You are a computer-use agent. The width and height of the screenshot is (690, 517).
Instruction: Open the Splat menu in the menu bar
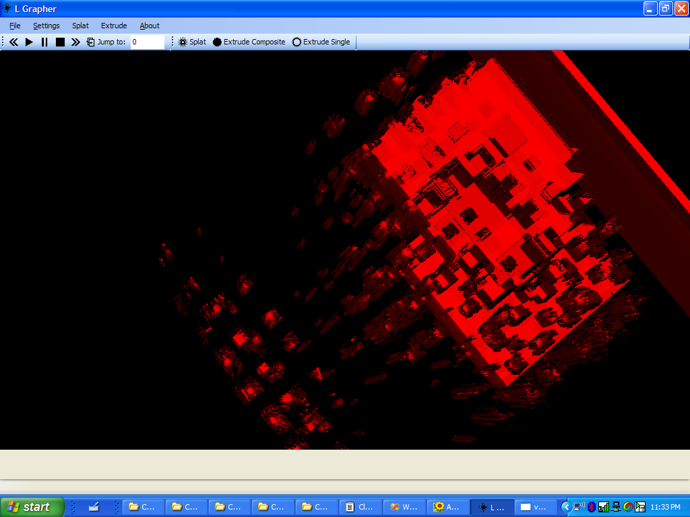80,26
